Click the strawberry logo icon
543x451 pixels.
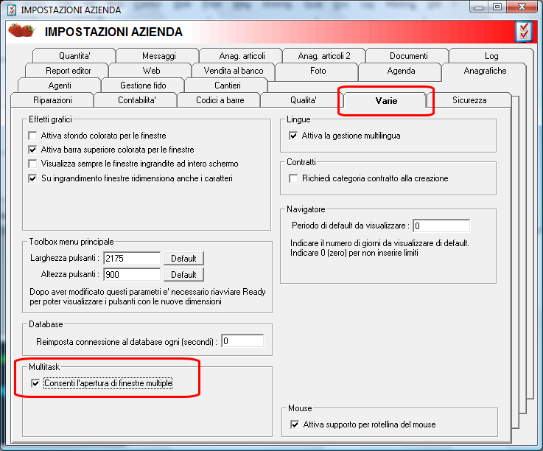pyautogui.click(x=21, y=31)
